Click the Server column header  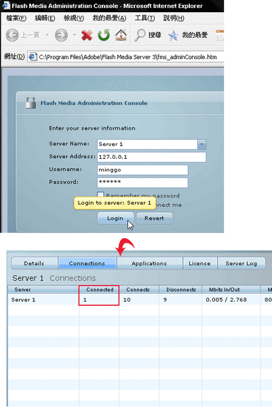43,290
